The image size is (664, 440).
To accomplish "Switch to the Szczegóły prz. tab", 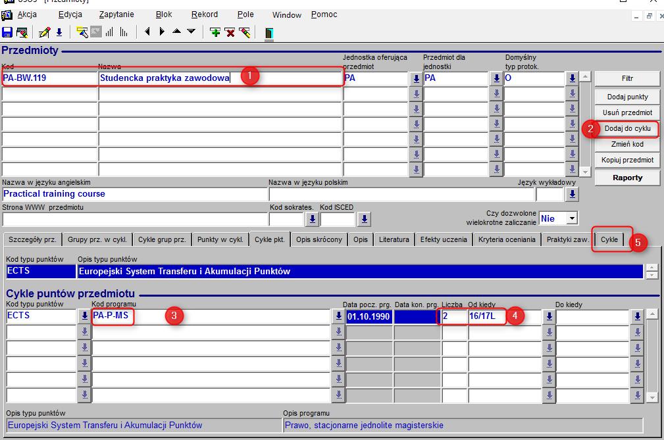I will 32,239.
